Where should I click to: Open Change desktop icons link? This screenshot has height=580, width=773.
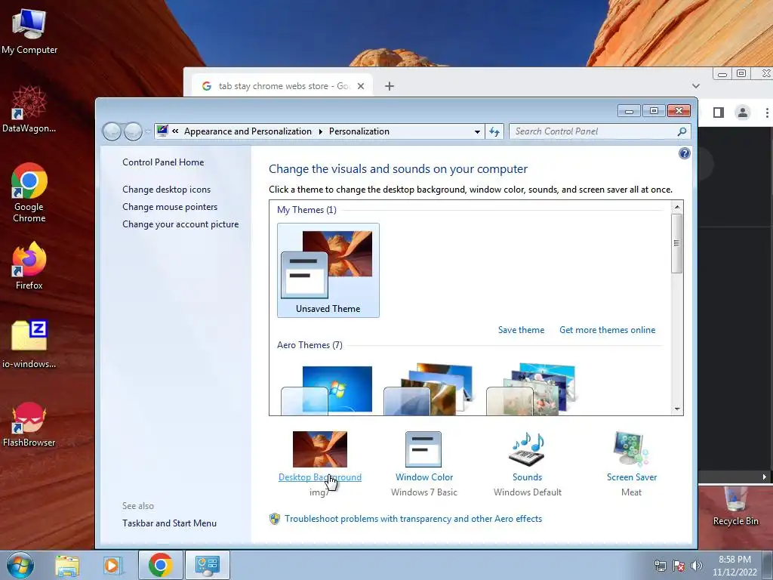click(x=166, y=190)
